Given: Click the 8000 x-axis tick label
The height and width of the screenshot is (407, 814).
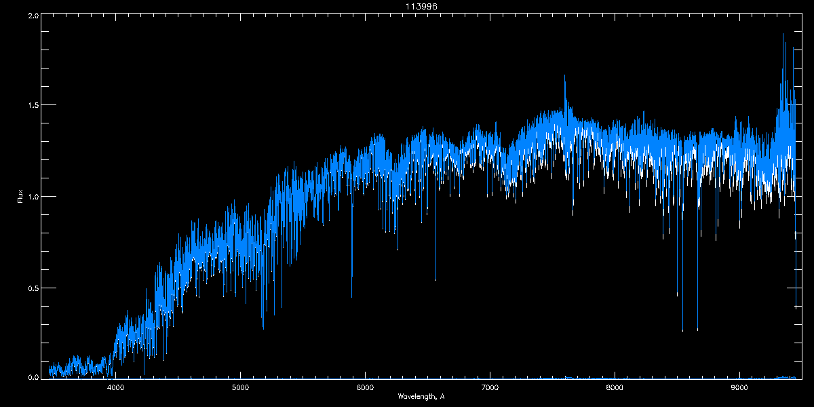Looking at the screenshot, I should pos(615,387).
